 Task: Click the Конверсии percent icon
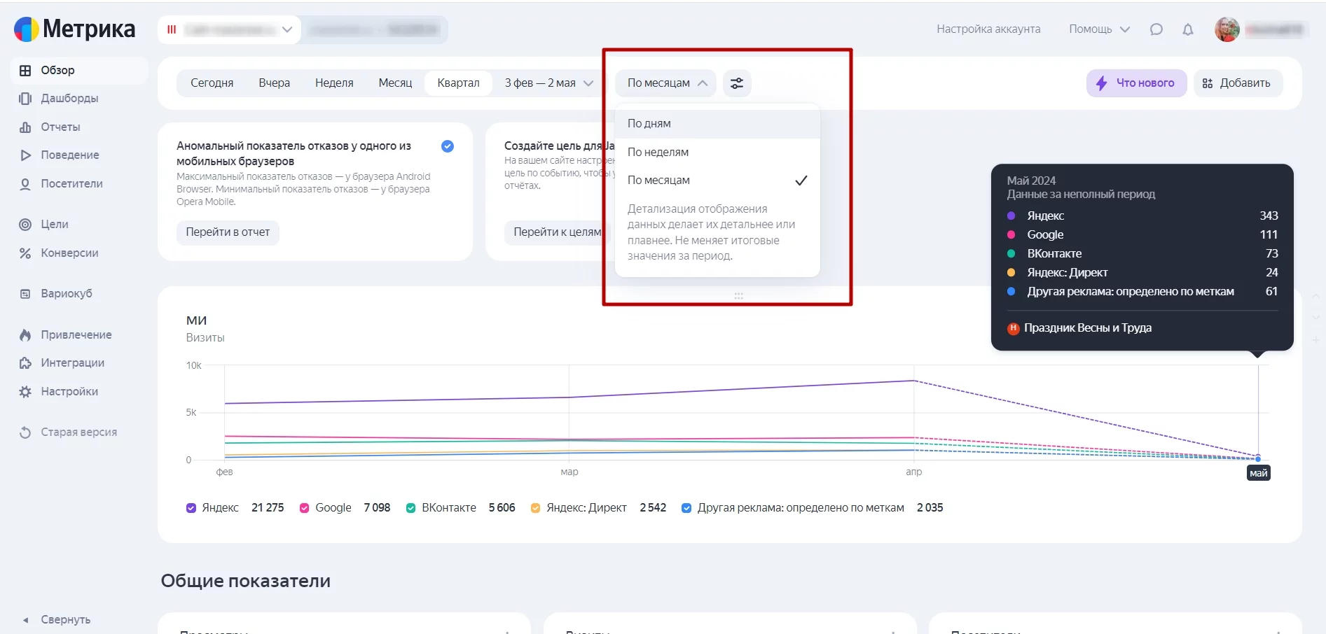coord(25,253)
